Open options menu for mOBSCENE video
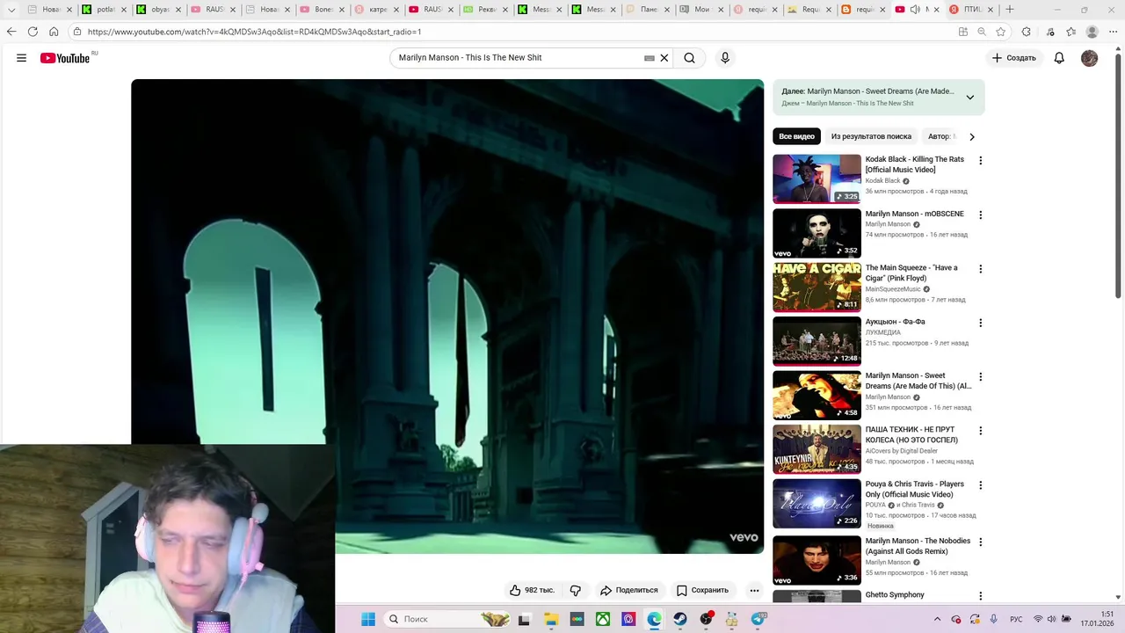1125x633 pixels. click(981, 215)
